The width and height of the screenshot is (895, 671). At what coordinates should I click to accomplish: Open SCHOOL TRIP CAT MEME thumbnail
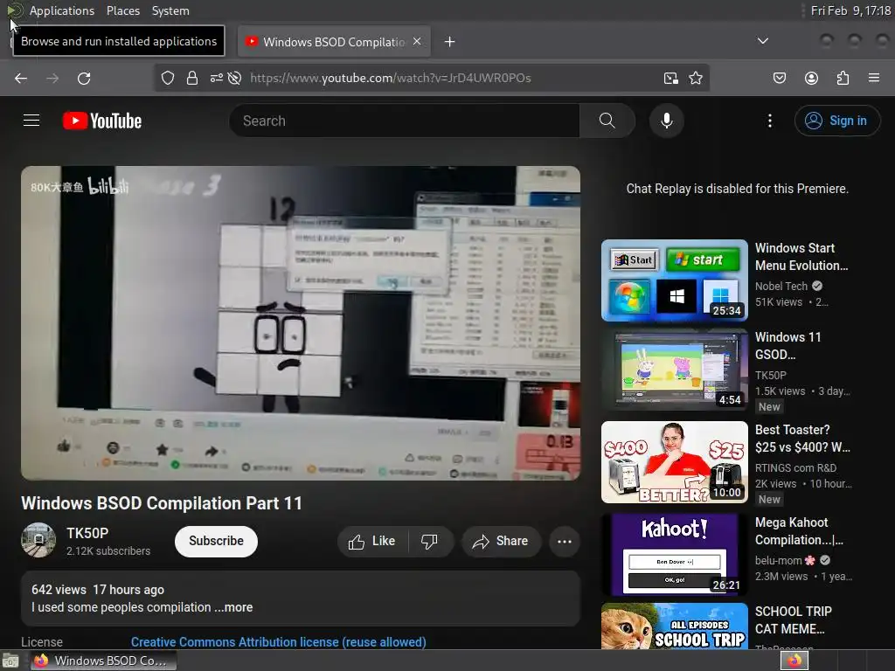point(675,626)
